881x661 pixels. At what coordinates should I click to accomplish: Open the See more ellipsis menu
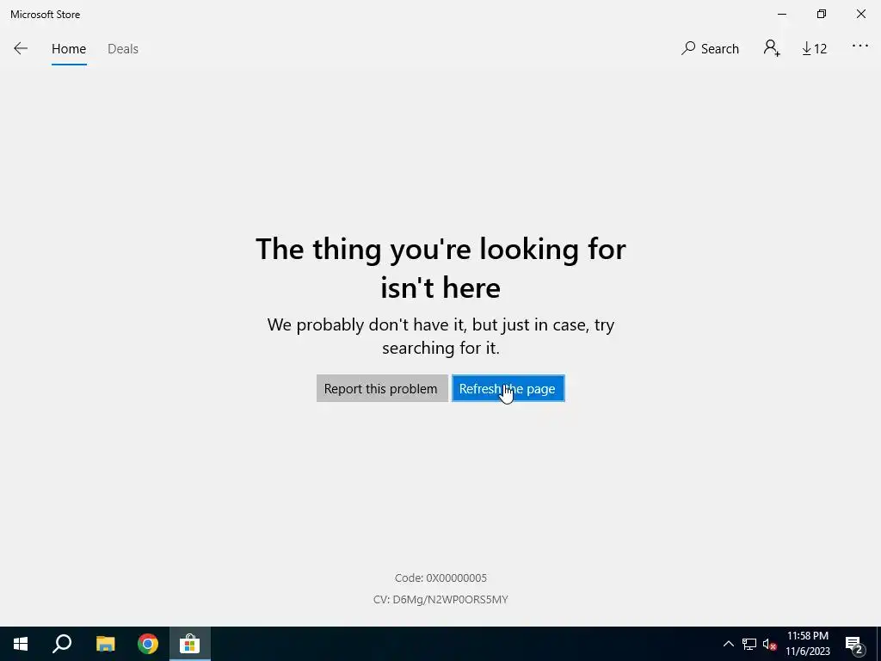(x=859, y=46)
